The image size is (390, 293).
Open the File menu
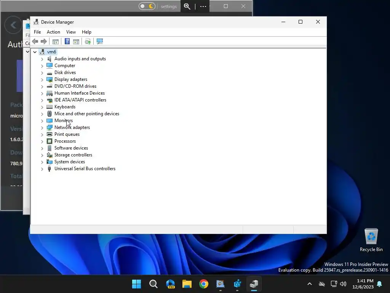[37, 32]
